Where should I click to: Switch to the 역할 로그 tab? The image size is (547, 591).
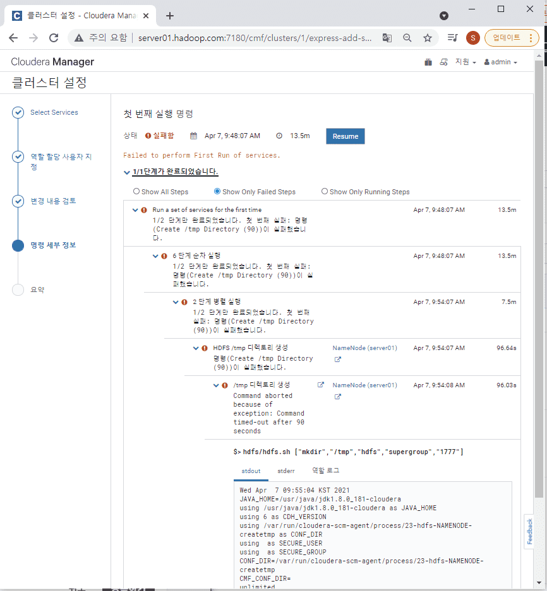coord(326,471)
